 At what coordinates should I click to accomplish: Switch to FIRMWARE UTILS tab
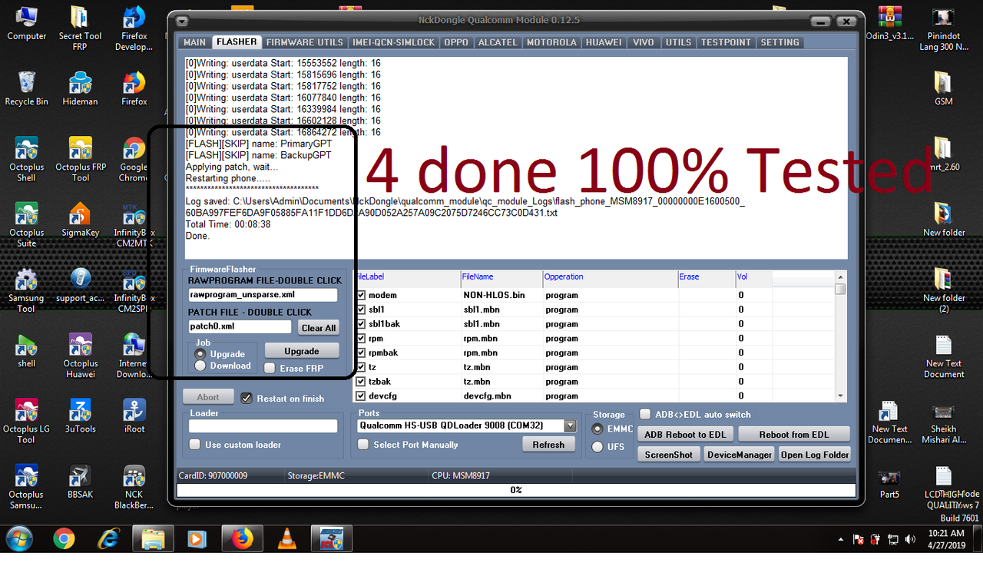click(305, 42)
